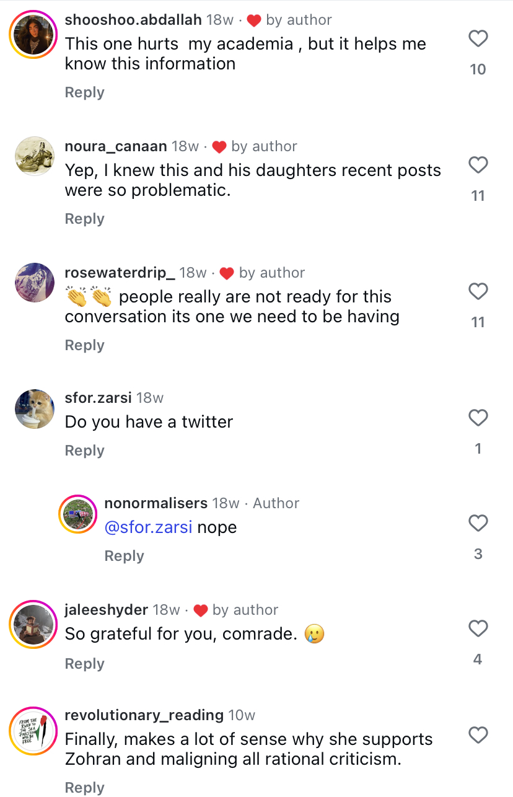Visit revolutionary_reading's profile via username
The image size is (513, 797).
point(144,715)
